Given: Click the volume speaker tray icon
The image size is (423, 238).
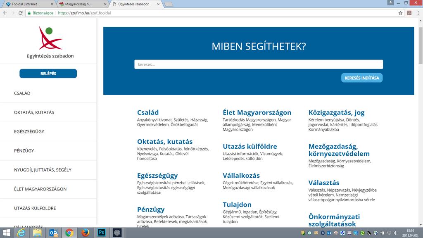Looking at the screenshot, I should pyautogui.click(x=395, y=233).
